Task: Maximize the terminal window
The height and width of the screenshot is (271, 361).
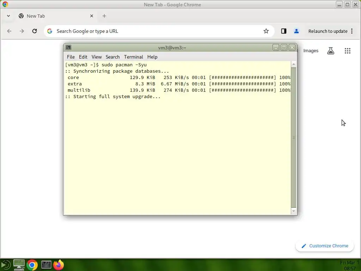Action: pos(284,48)
